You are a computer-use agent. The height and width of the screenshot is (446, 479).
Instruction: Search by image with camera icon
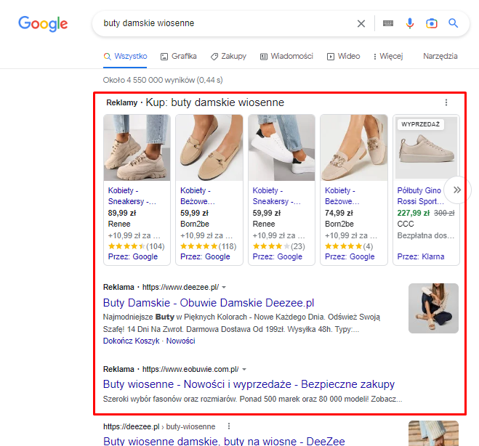pyautogui.click(x=432, y=23)
